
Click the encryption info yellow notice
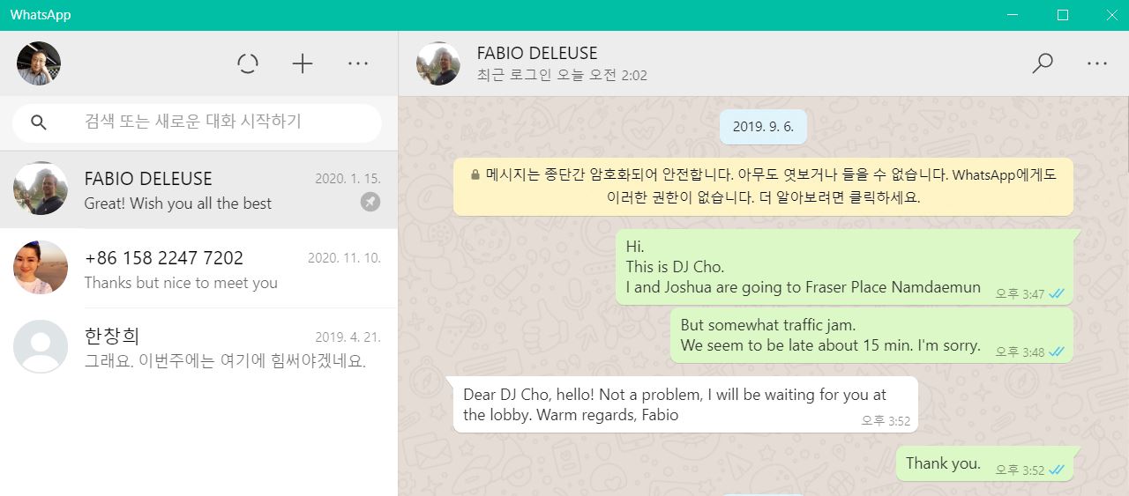point(763,186)
